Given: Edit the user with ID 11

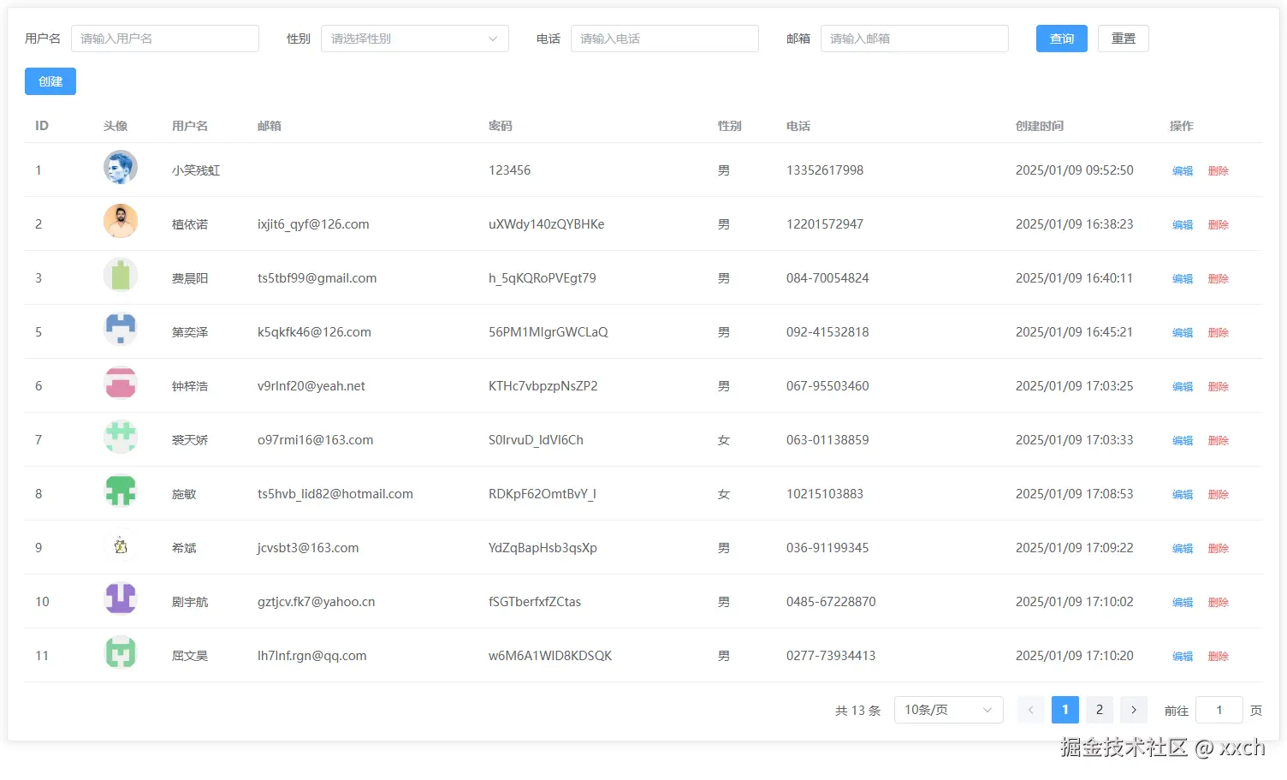Looking at the screenshot, I should click(x=1183, y=656).
